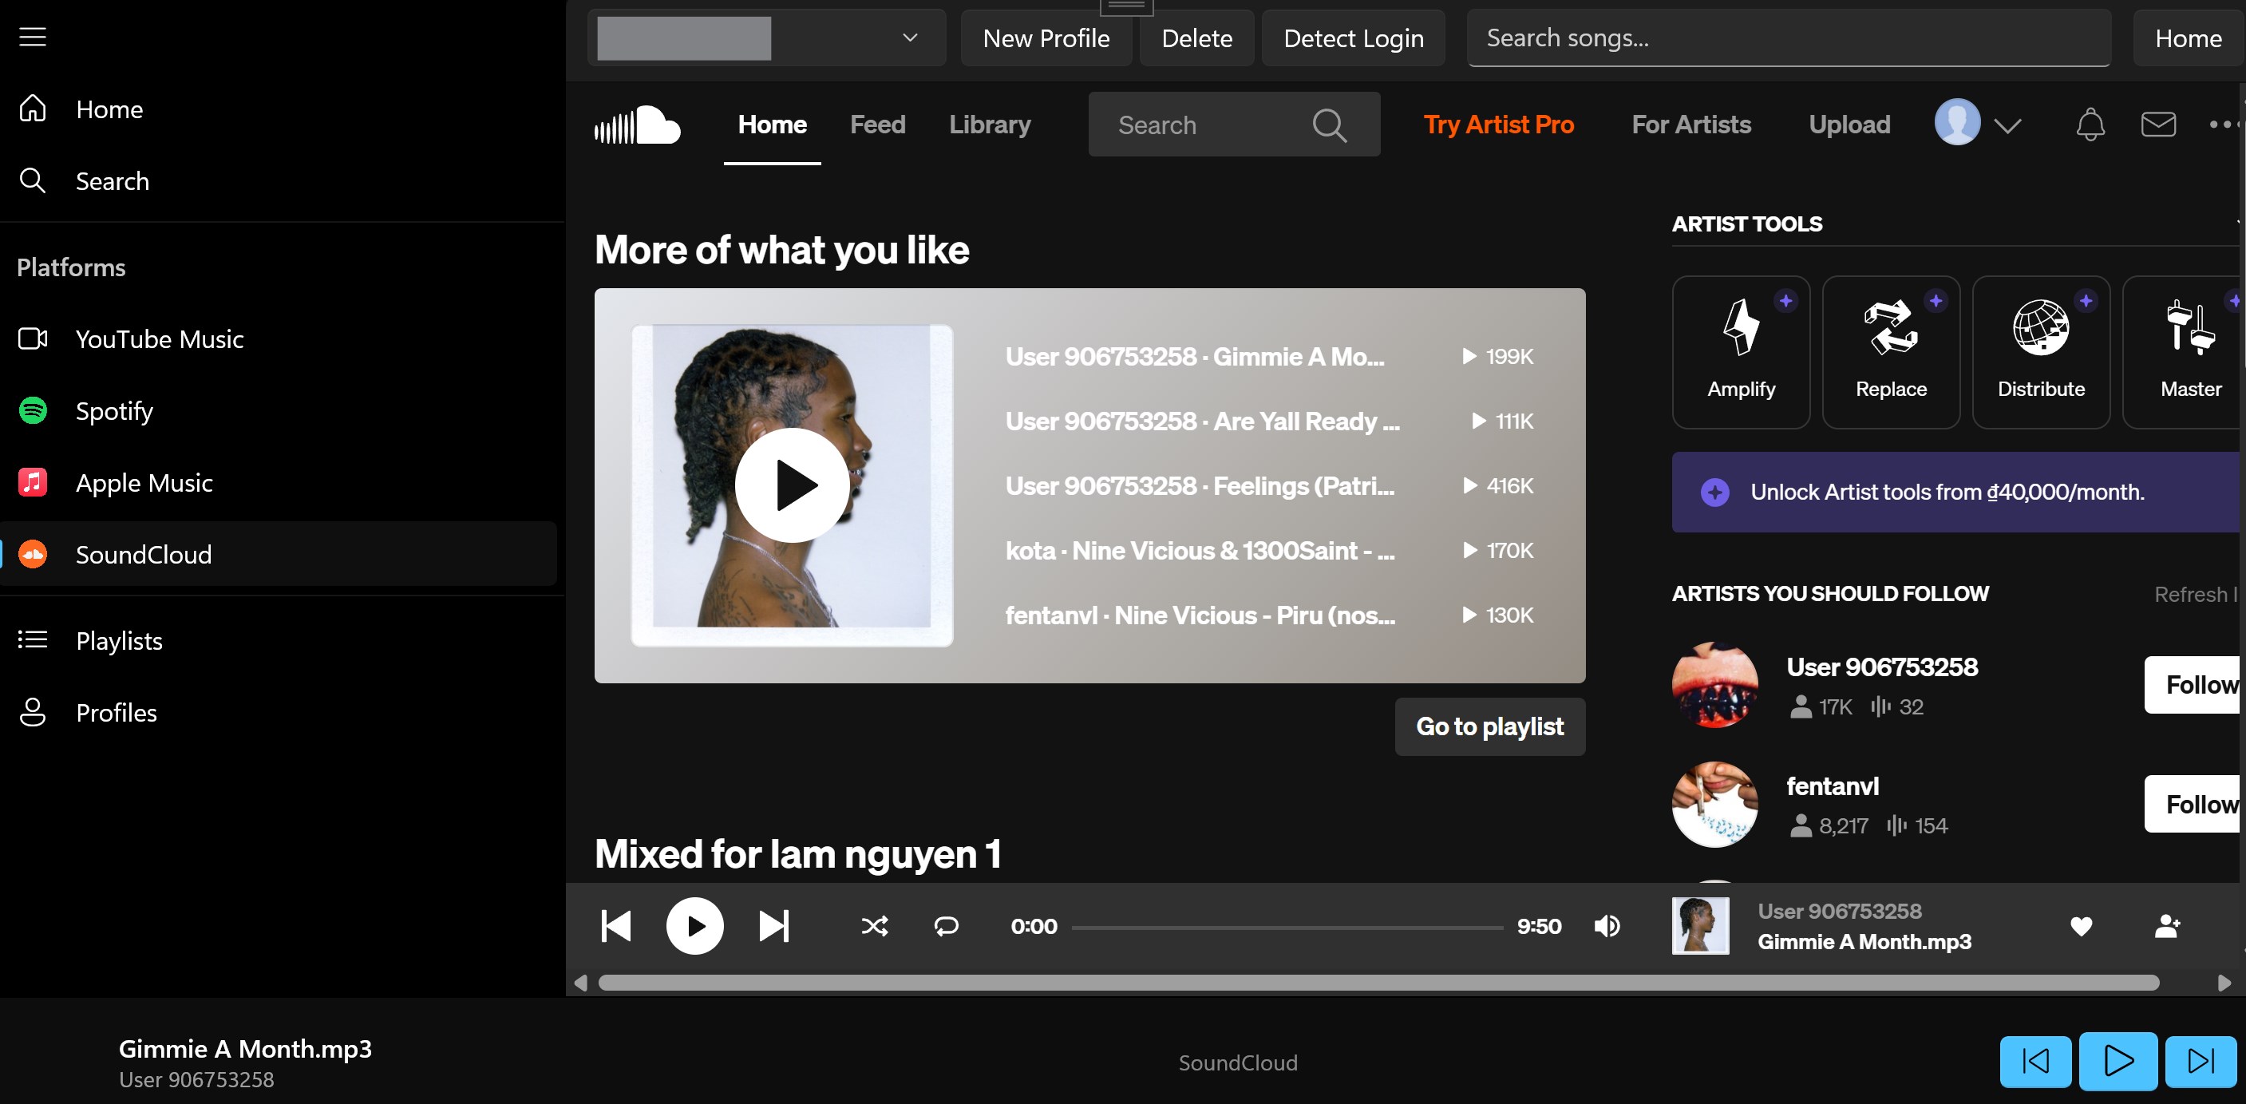Expand the user avatar dropdown chevron
This screenshot has width=2246, height=1104.
(2007, 126)
